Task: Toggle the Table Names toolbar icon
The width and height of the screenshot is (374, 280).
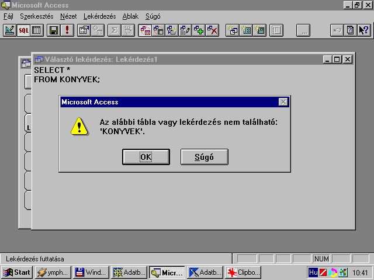Action: (128, 30)
